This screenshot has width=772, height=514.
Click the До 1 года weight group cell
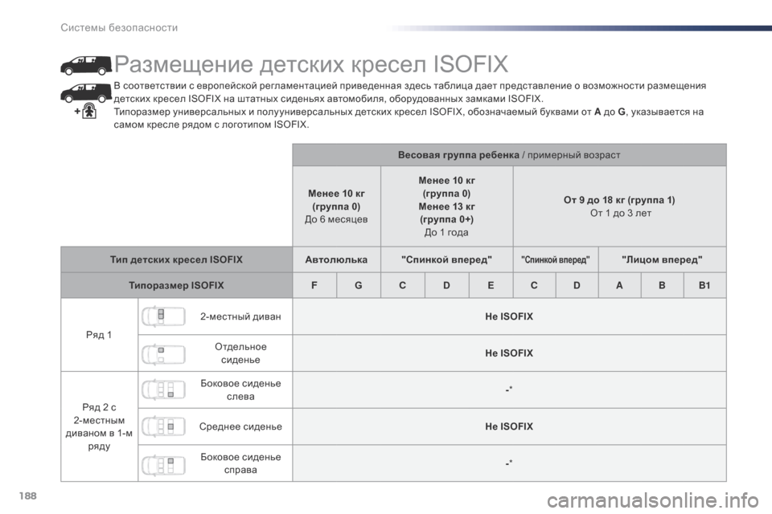click(x=446, y=206)
